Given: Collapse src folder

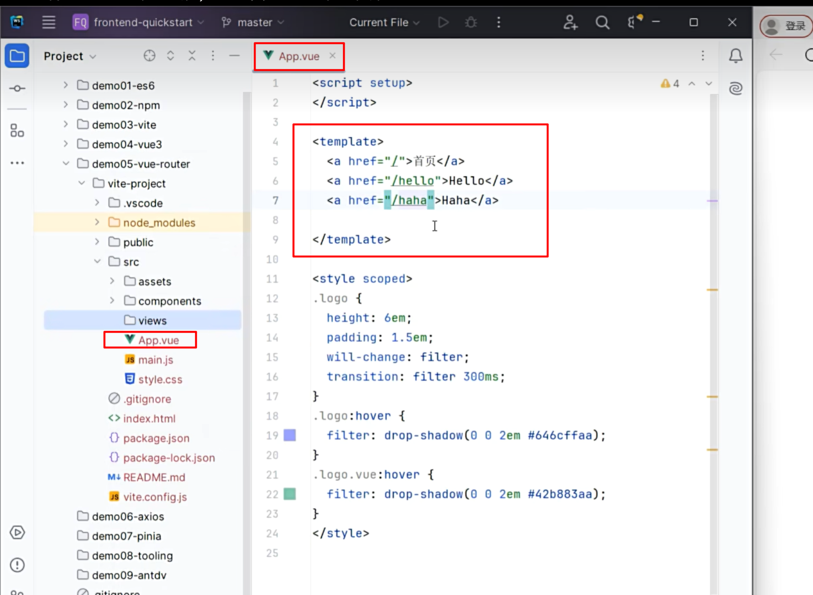Looking at the screenshot, I should coord(97,261).
